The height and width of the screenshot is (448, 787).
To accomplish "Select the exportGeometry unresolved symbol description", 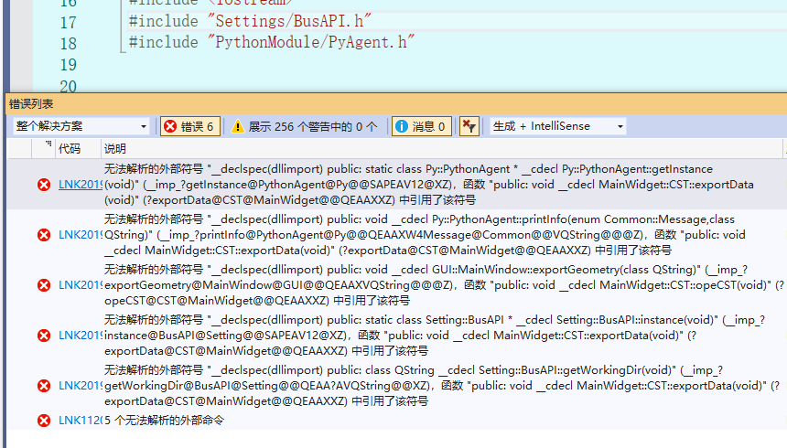I will (444, 285).
